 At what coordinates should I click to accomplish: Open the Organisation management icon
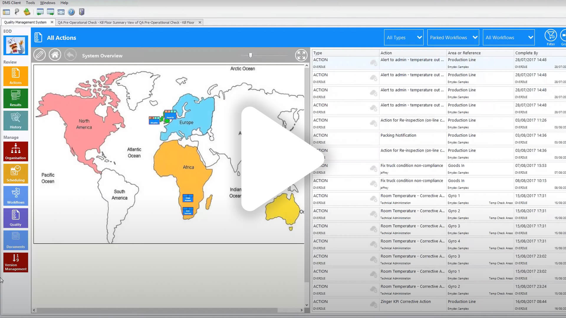point(16,151)
